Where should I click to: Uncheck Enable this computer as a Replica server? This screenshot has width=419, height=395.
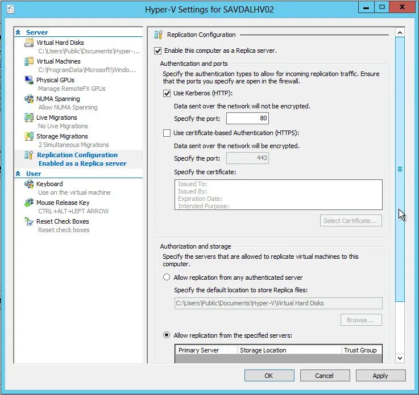157,51
